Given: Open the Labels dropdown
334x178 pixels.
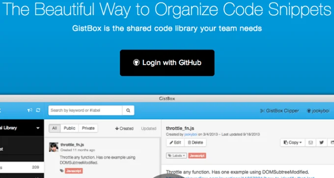Looking at the screenshot, I should 176,155.
